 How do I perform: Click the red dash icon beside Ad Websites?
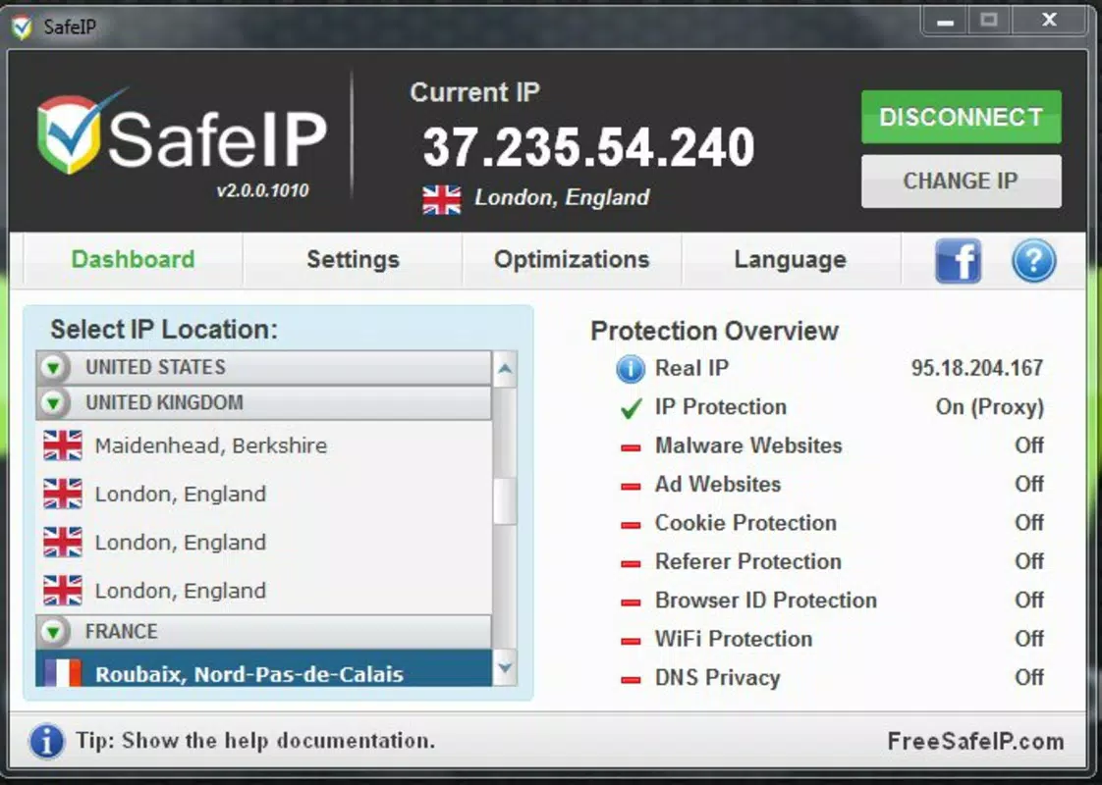click(631, 486)
